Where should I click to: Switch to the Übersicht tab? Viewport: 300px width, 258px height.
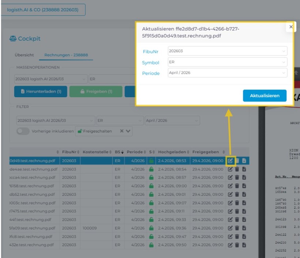24,55
